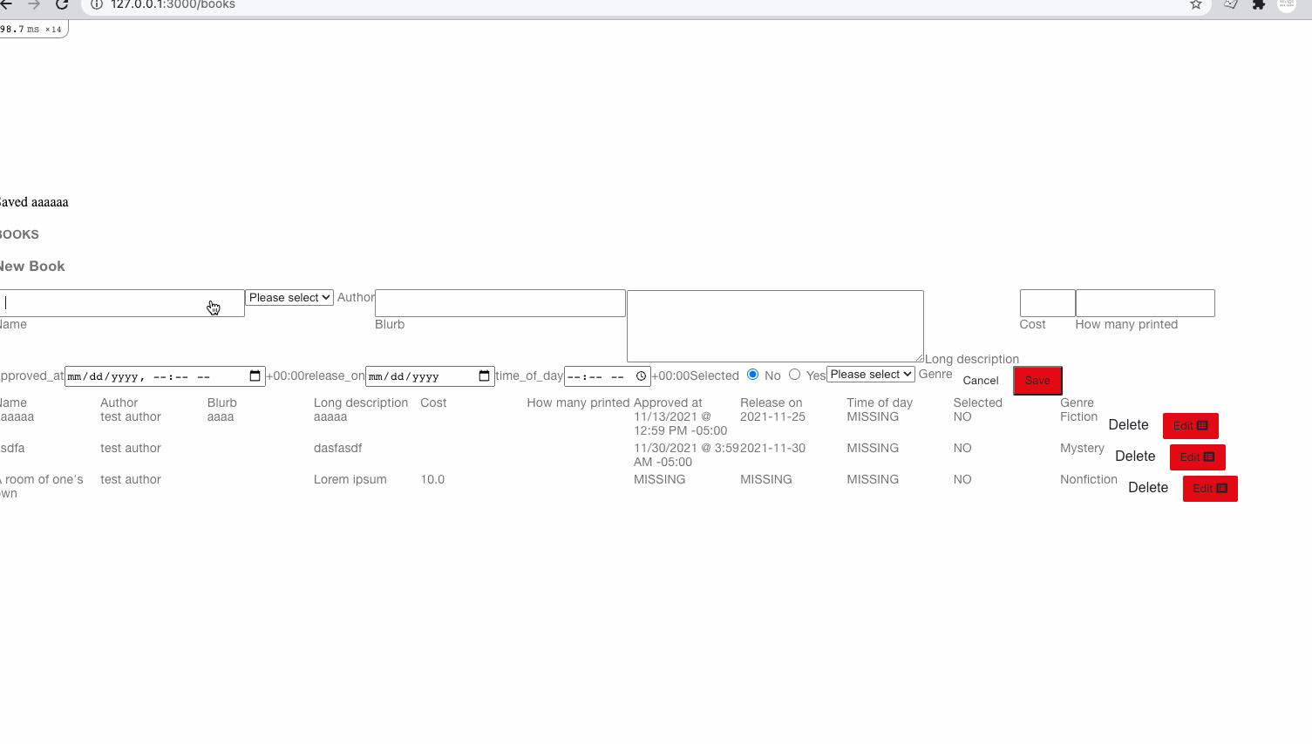Image resolution: width=1312 pixels, height=744 pixels.
Task: Click the browser reload icon
Action: click(62, 4)
